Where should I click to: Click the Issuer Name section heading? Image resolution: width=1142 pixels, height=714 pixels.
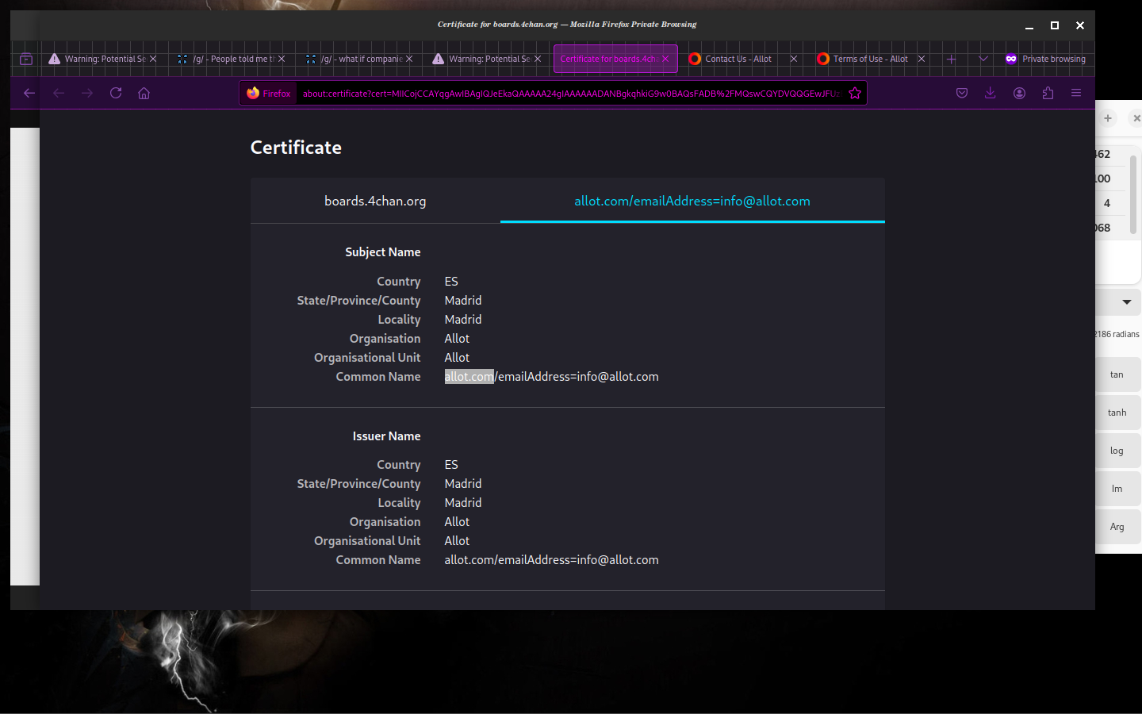pos(387,436)
